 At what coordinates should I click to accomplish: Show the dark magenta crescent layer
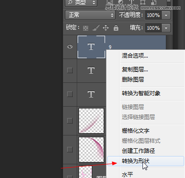click(70, 150)
